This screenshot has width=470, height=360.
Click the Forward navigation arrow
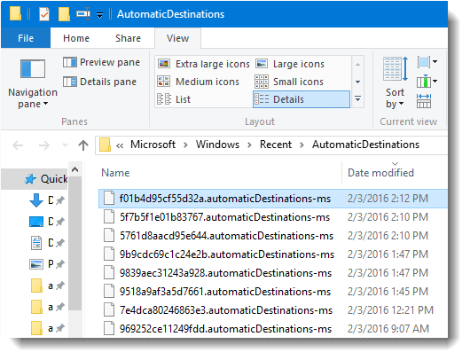click(44, 145)
